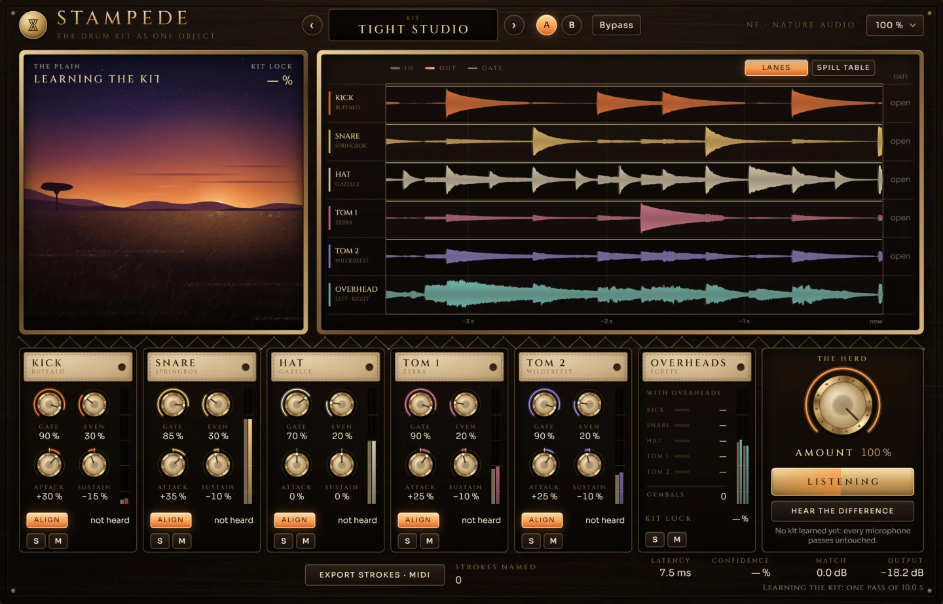Mute the Hat channel
943x604 pixels.
[x=306, y=541]
